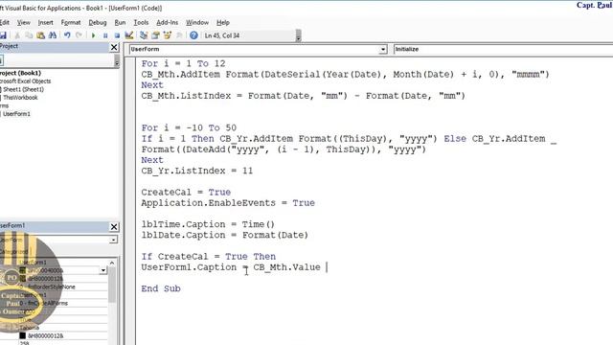This screenshot has width=613, height=345.
Task: Open the Window menu
Action: pos(197,23)
